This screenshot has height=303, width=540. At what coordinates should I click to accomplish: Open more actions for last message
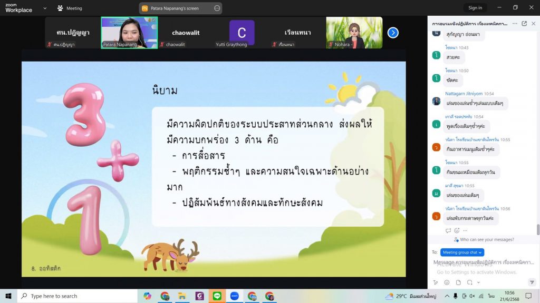(465, 230)
